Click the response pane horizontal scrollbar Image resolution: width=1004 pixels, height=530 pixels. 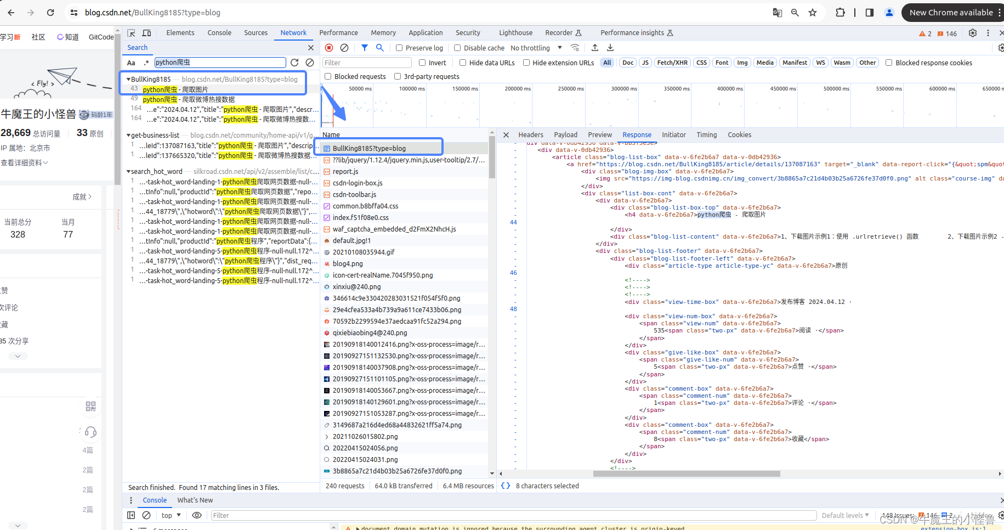click(x=687, y=473)
